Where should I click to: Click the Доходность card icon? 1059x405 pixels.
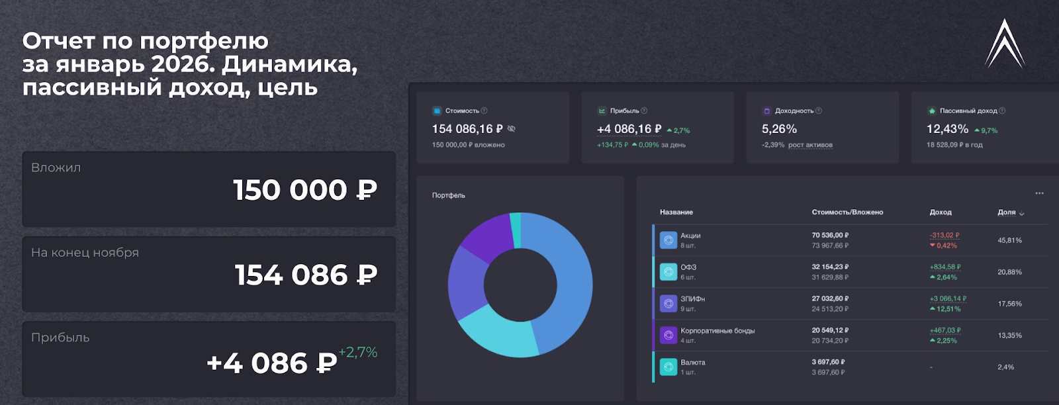pyautogui.click(x=766, y=111)
